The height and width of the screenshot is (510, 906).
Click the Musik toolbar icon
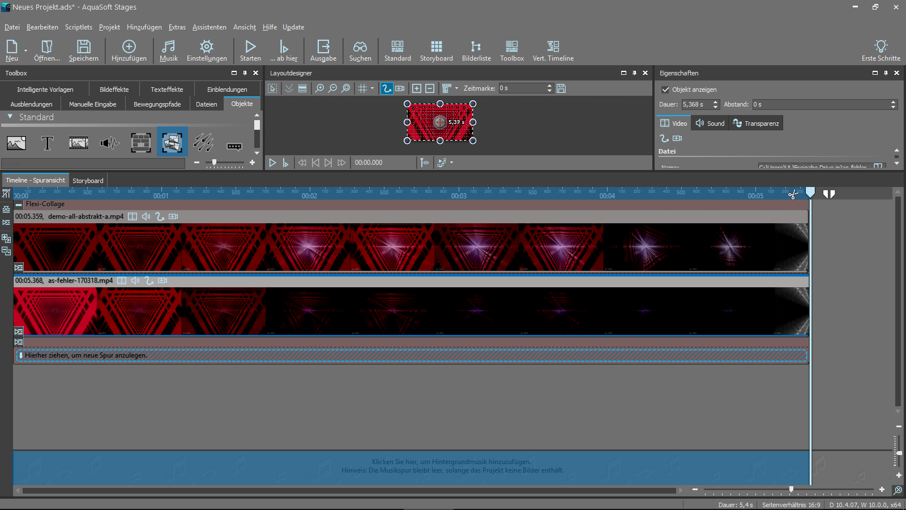coord(168,50)
